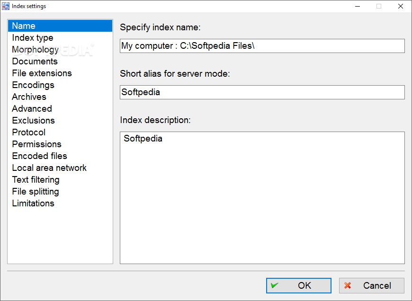Focus the short alias input field

pos(262,92)
